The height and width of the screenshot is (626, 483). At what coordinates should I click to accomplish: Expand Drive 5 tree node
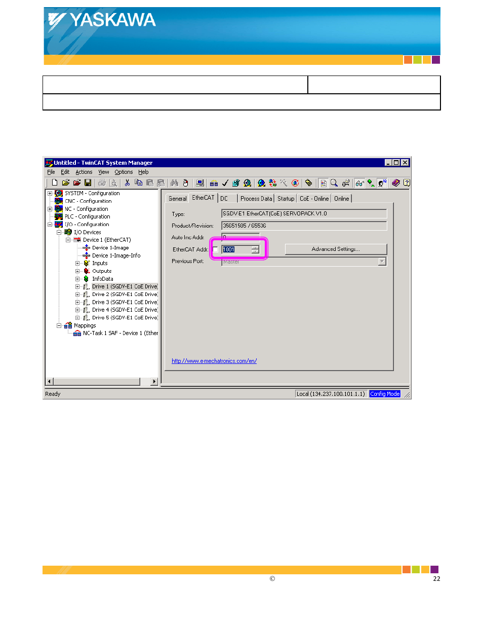(77, 318)
